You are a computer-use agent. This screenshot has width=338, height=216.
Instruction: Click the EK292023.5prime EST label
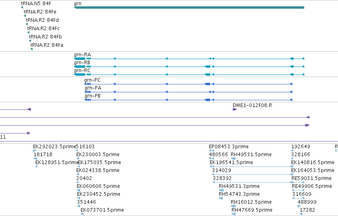54,147
